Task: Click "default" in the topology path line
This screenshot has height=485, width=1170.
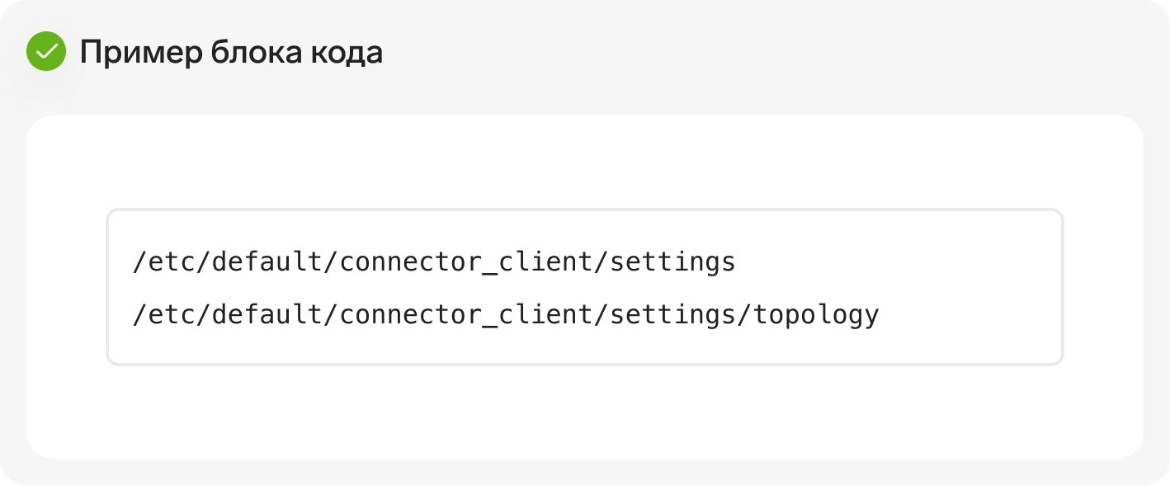Action: 268,314
